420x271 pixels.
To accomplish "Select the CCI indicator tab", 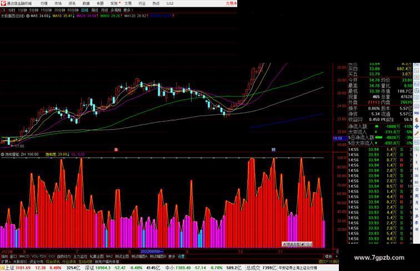I will pos(52,257).
